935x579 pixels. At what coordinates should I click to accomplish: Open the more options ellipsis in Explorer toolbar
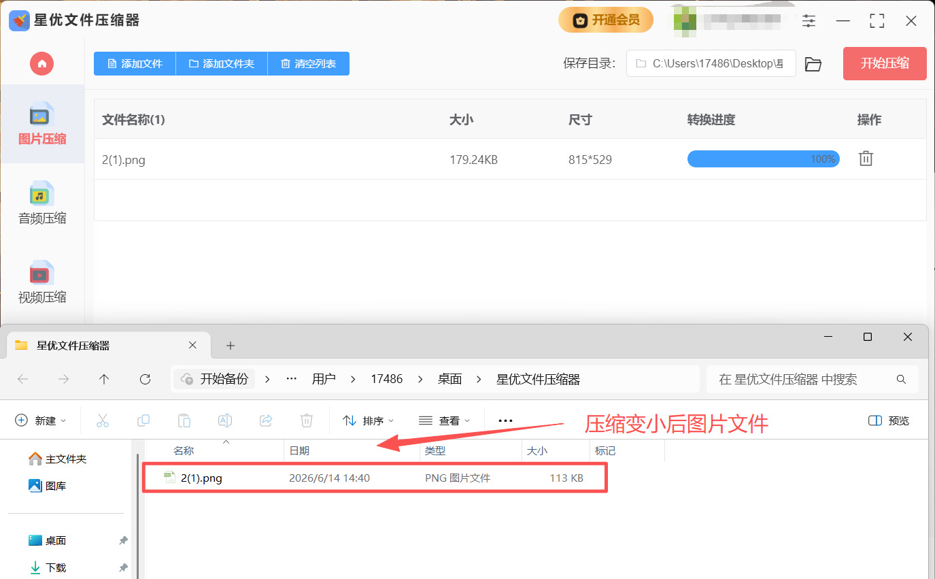(505, 420)
